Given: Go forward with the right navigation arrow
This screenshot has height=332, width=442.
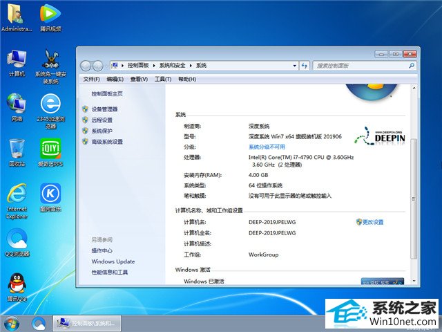Looking at the screenshot, I should 97,66.
